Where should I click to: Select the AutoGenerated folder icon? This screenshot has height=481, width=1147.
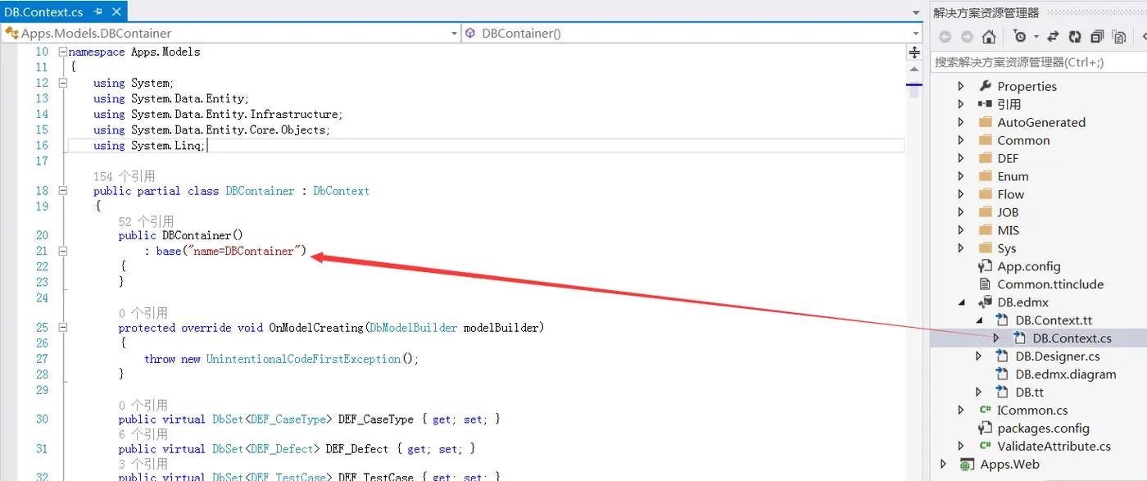[x=986, y=122]
